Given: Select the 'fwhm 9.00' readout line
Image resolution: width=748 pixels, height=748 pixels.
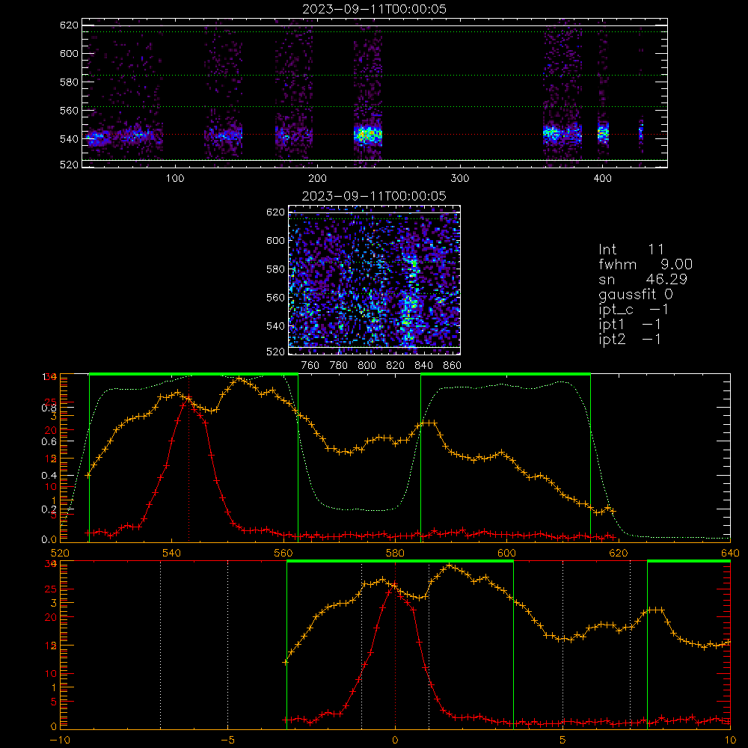Looking at the screenshot, I should (x=646, y=264).
